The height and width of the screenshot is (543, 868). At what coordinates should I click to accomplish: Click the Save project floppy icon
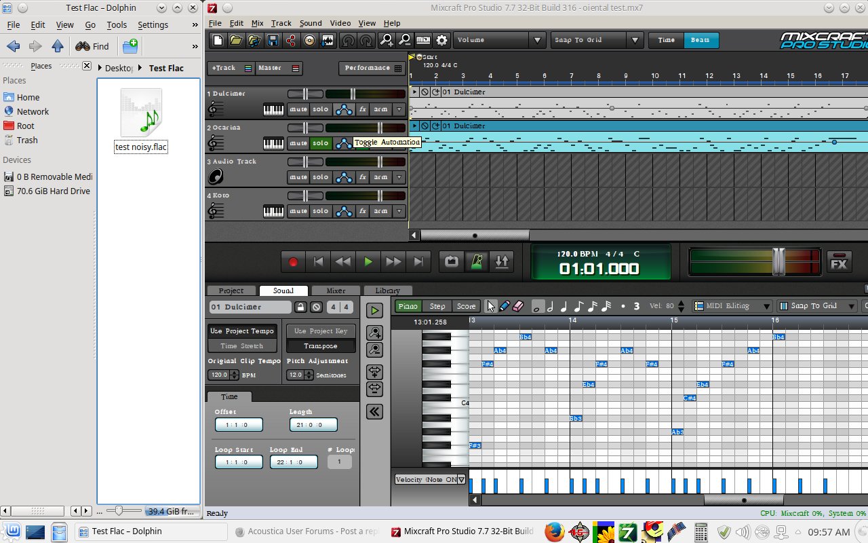[x=273, y=40]
